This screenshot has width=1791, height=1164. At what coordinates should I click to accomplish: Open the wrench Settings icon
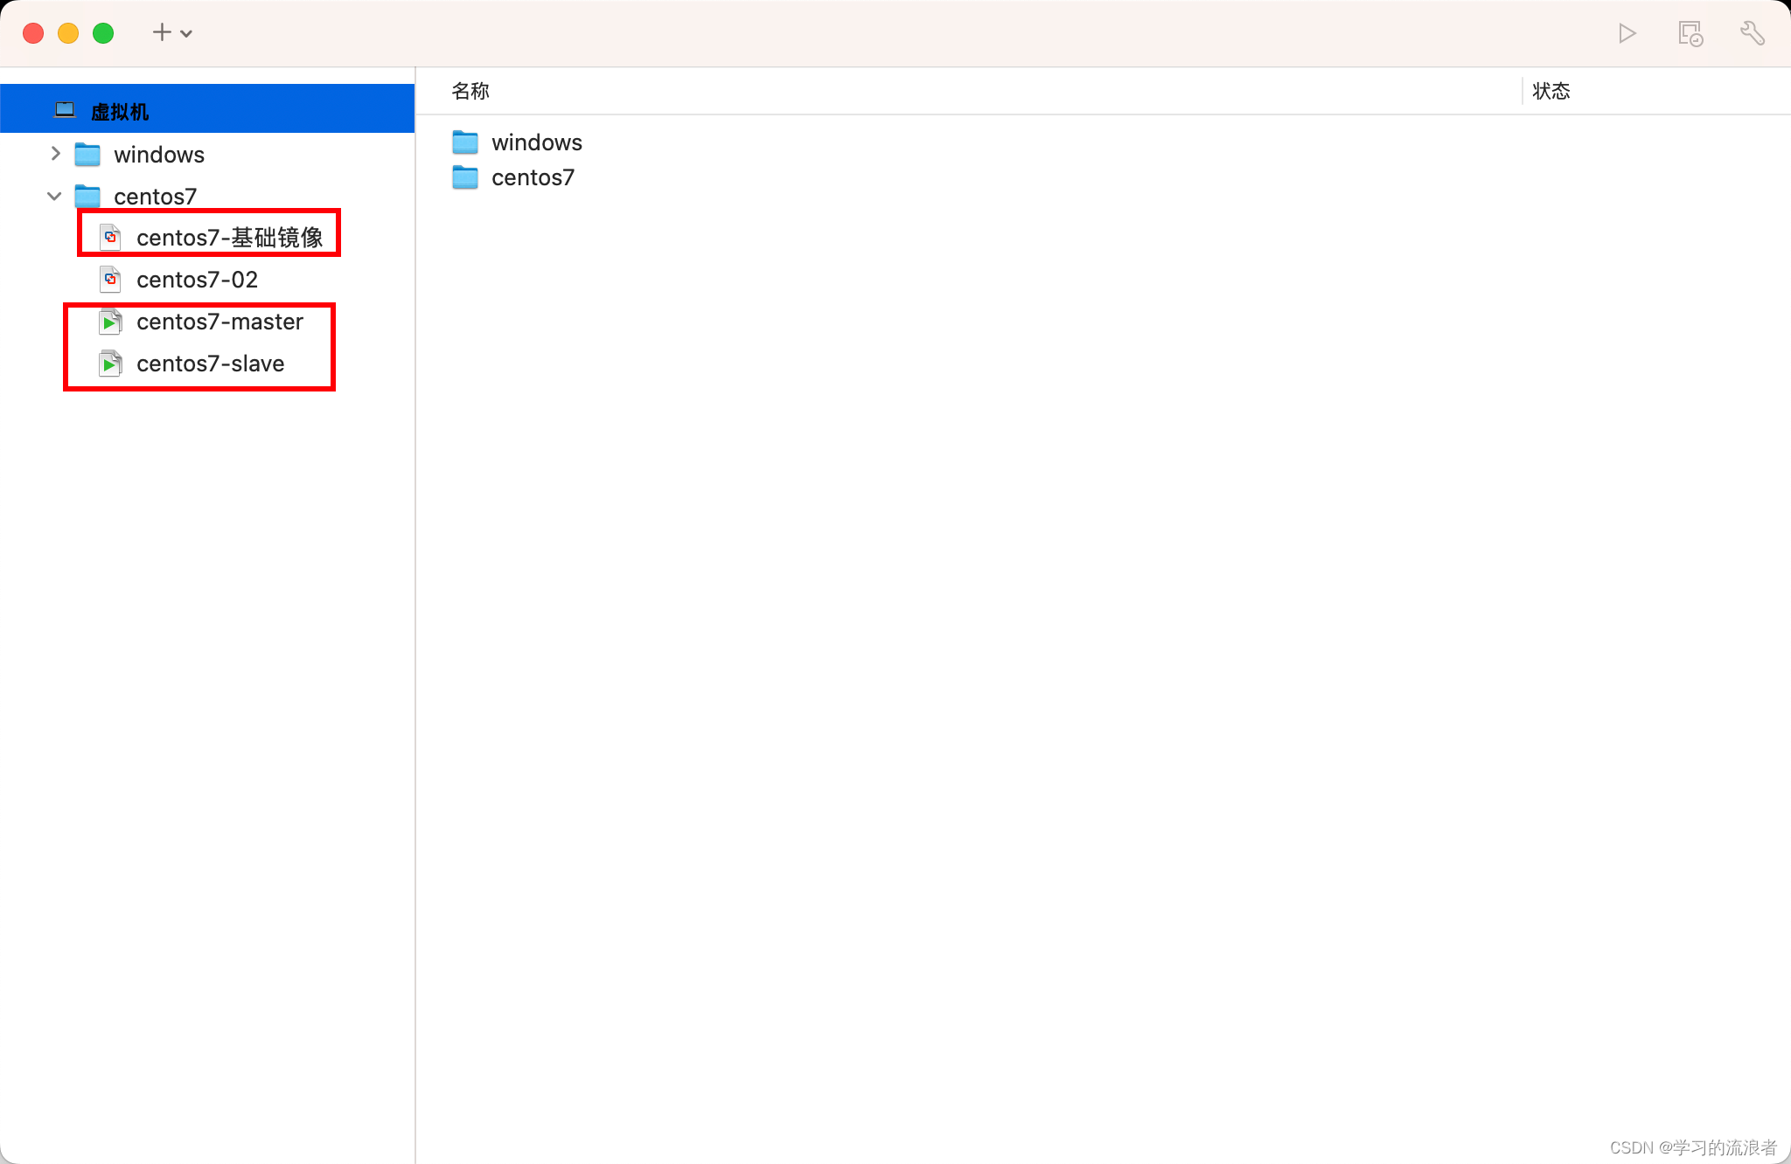(x=1752, y=33)
